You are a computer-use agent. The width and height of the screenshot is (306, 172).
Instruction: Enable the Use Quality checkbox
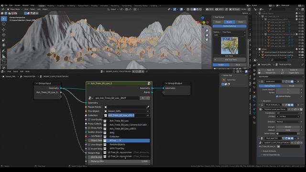pos(89,119)
